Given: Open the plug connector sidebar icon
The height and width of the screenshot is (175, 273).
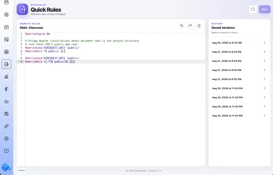Looking at the screenshot, I should click(x=6, y=126).
